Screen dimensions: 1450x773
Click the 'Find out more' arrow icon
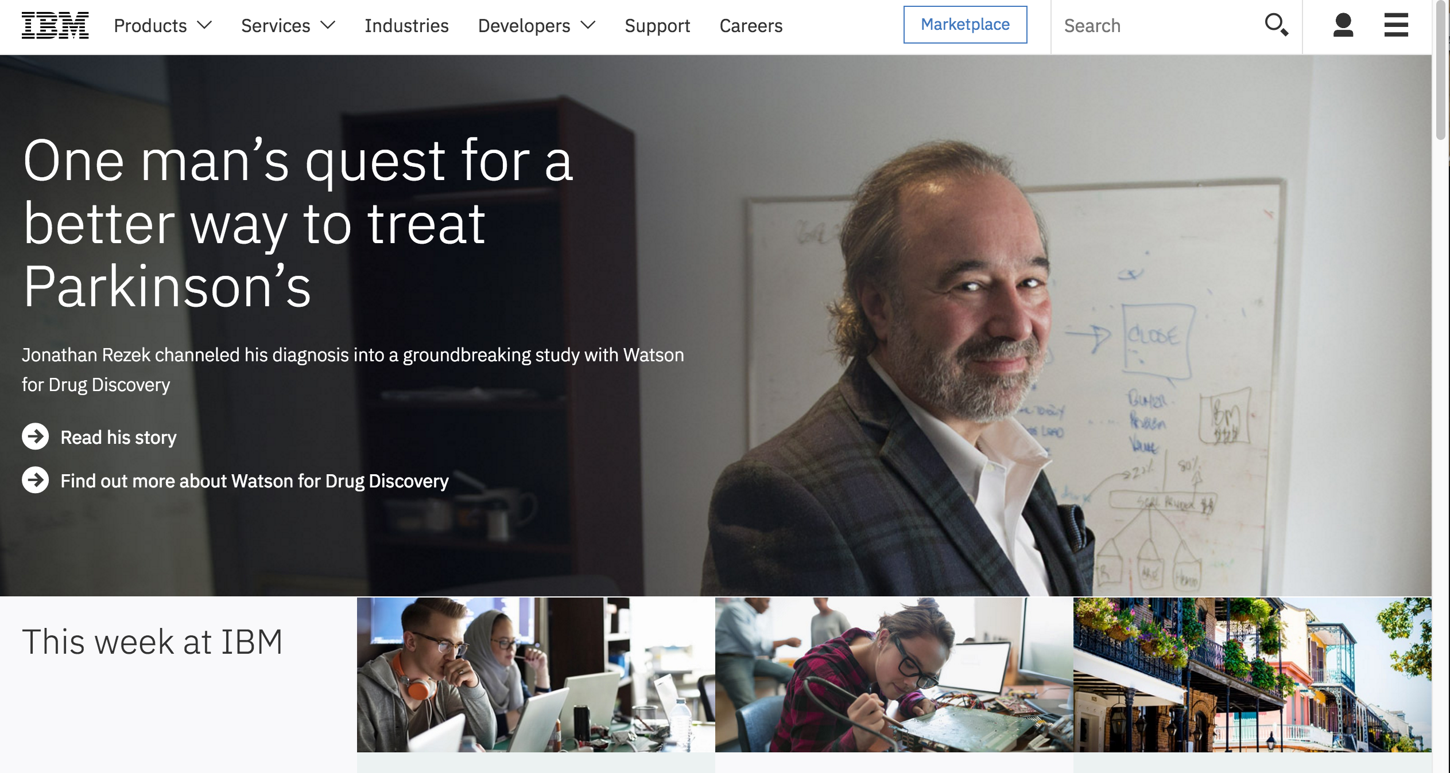[34, 480]
